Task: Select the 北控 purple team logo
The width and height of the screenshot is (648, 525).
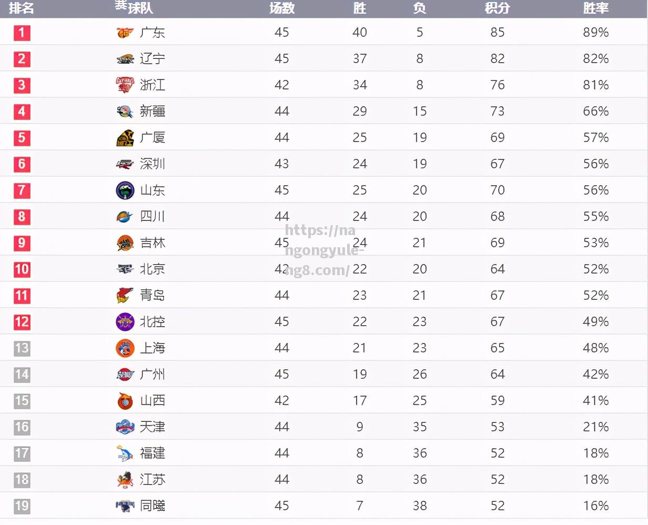Action: 125,322
